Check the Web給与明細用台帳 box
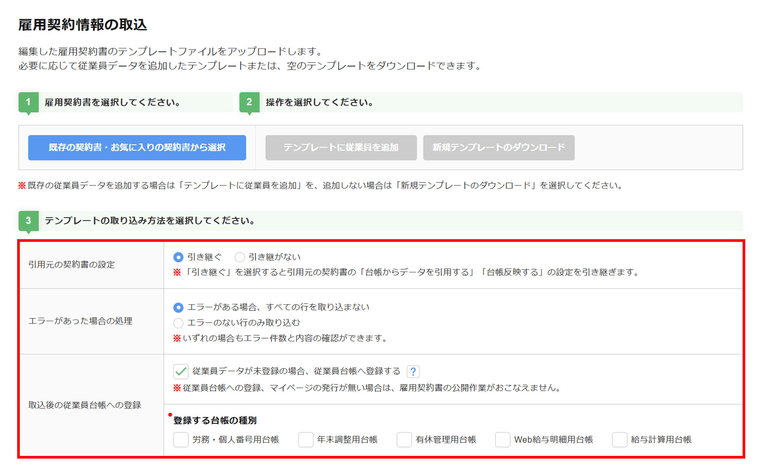 503,440
